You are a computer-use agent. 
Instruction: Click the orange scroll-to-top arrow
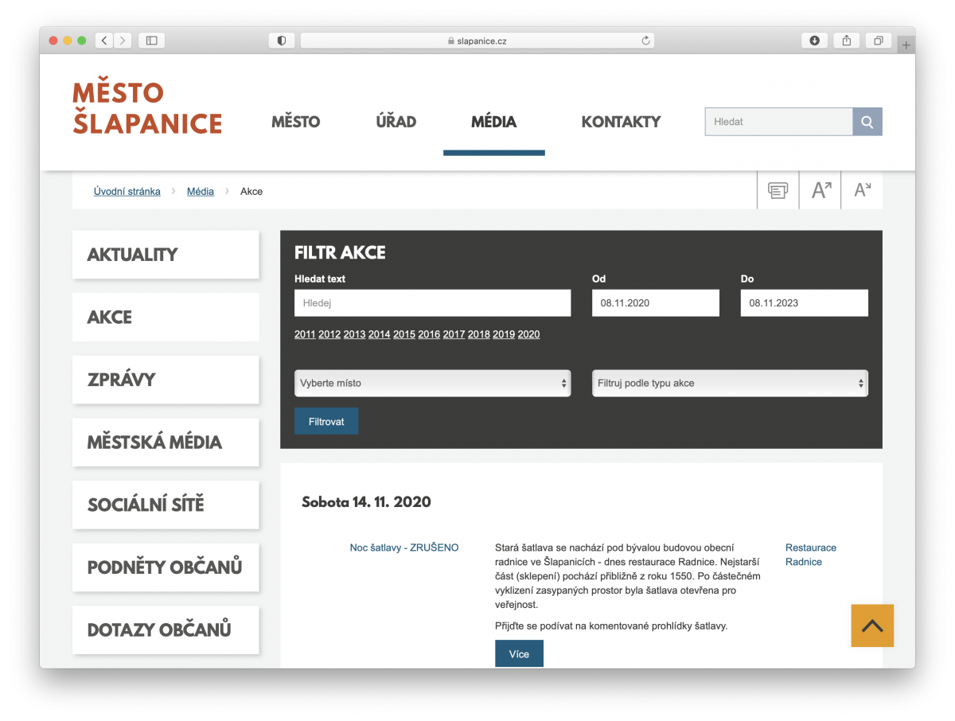click(x=872, y=626)
